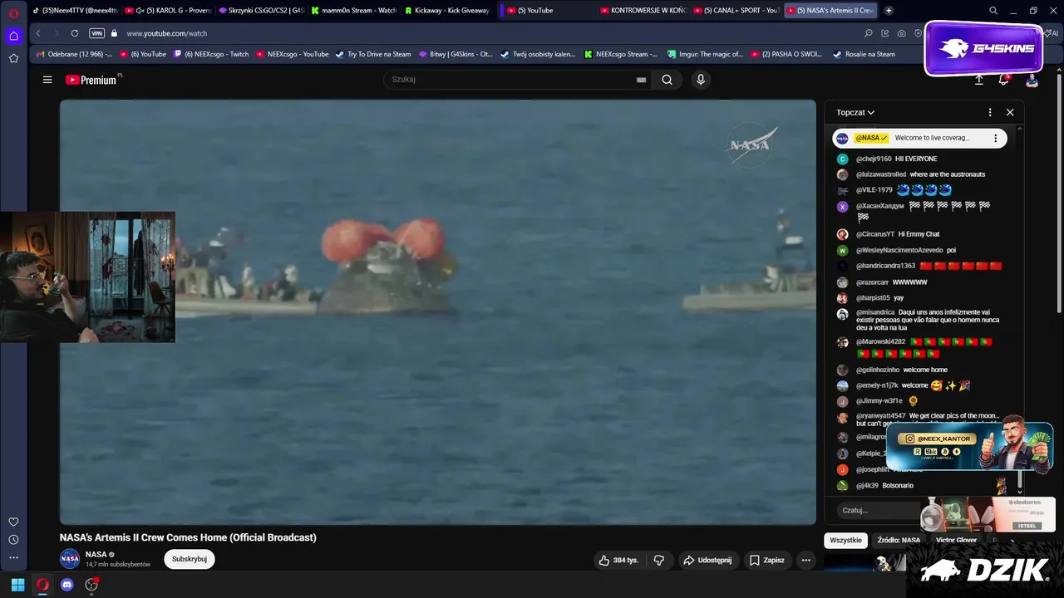The height and width of the screenshot is (598, 1064).
Task: Open the Opera sidebar home/speed dial icon
Action: (x=13, y=36)
